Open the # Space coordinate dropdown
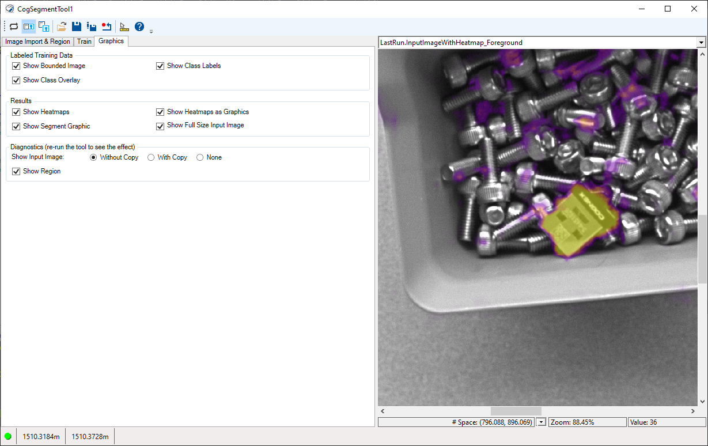Screen dimensions: 708x446 540,422
